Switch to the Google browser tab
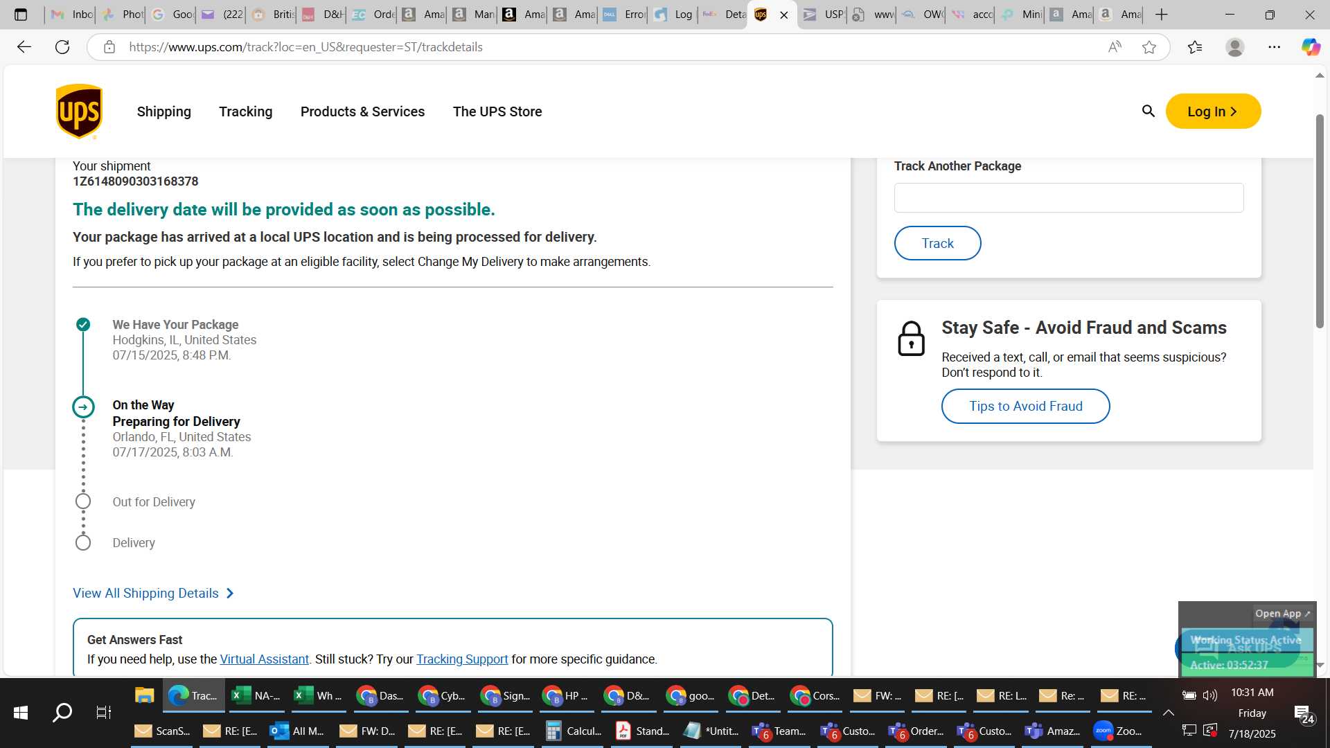This screenshot has height=748, width=1330. click(171, 15)
